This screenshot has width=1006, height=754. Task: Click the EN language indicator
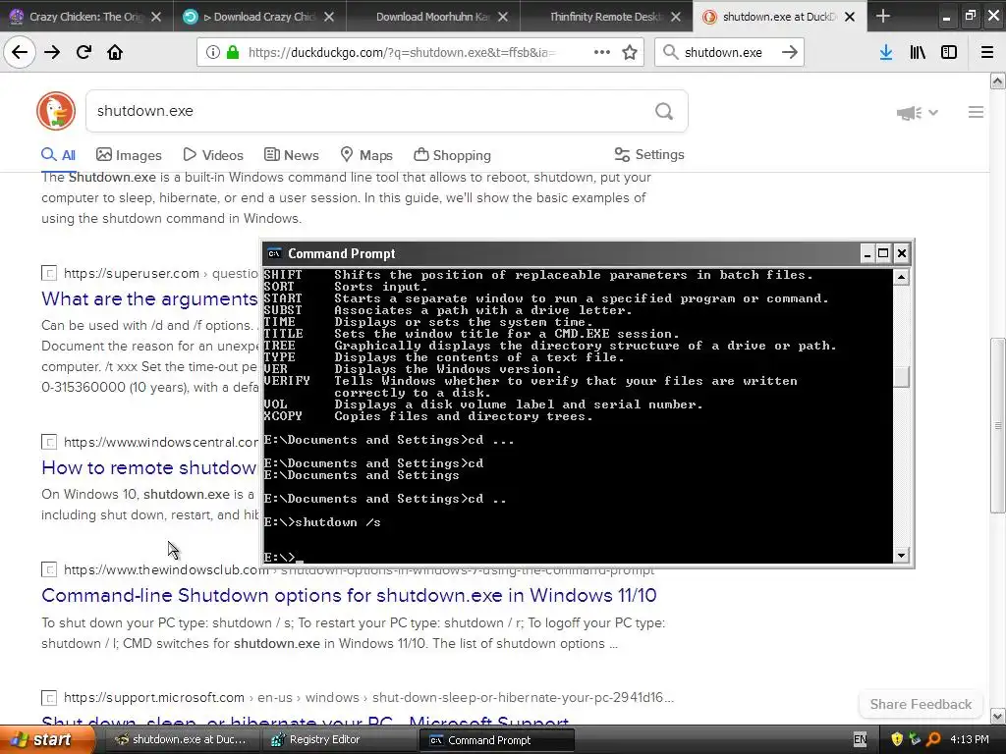(860, 739)
